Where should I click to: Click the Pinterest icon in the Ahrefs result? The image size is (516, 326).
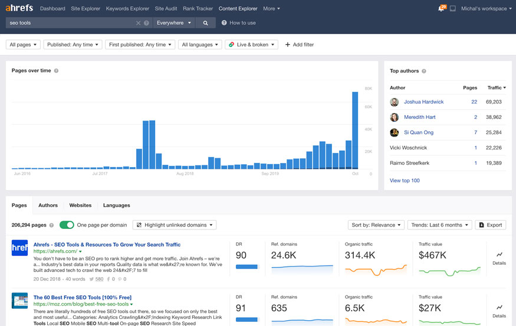coord(120,279)
